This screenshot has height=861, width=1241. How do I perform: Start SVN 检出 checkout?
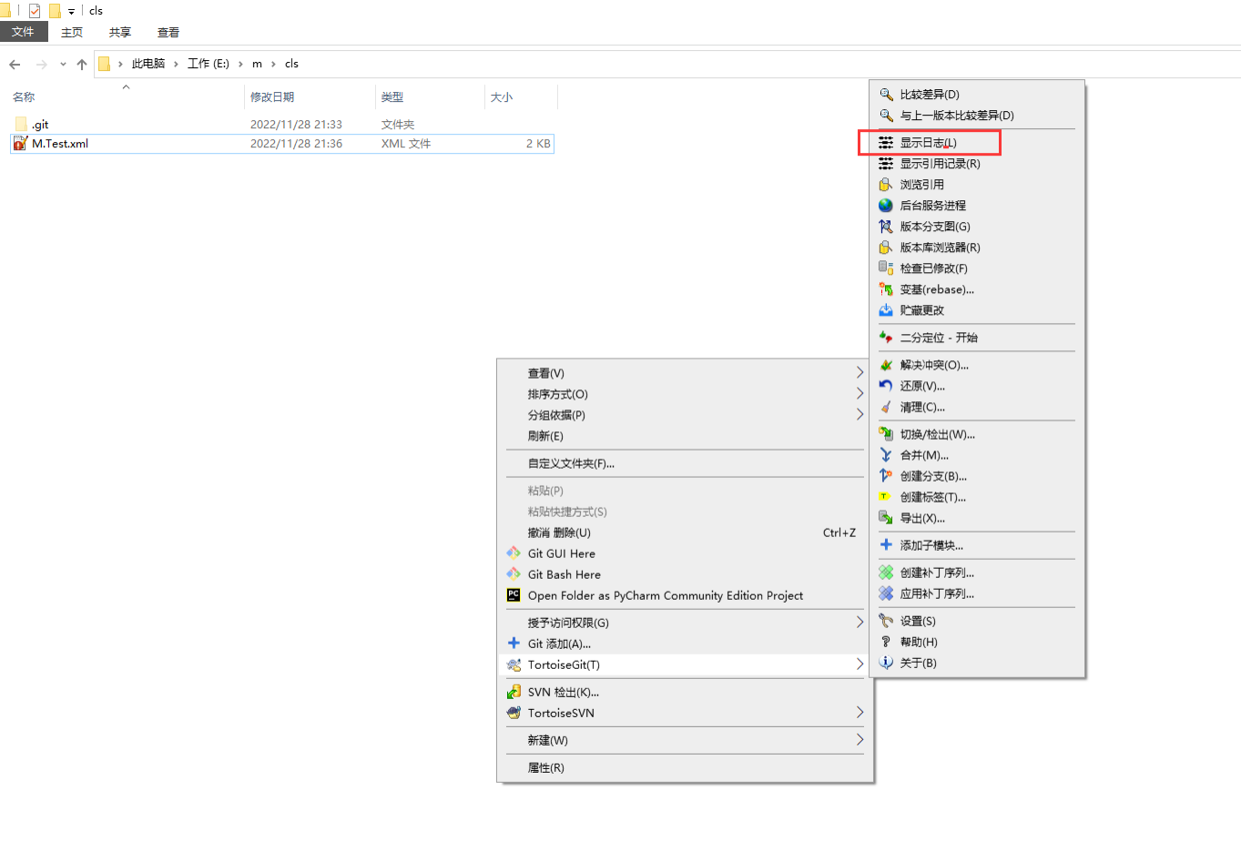(x=562, y=692)
